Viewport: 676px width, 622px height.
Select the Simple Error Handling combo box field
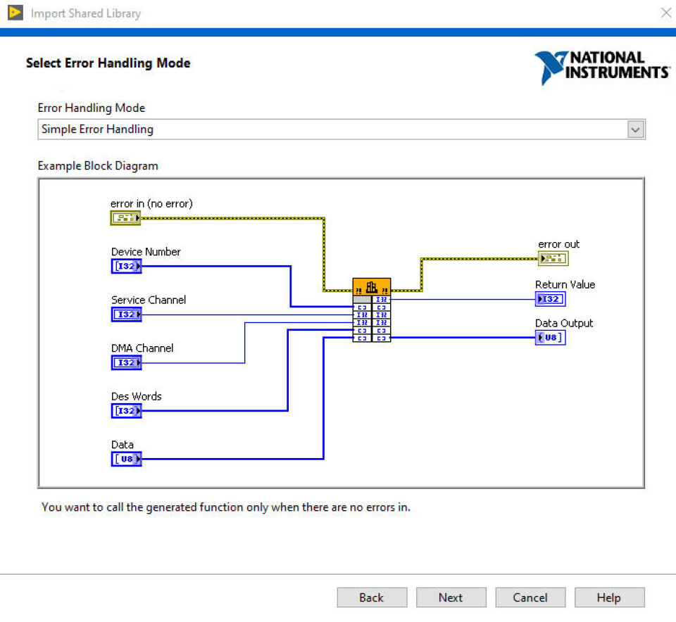coord(341,129)
